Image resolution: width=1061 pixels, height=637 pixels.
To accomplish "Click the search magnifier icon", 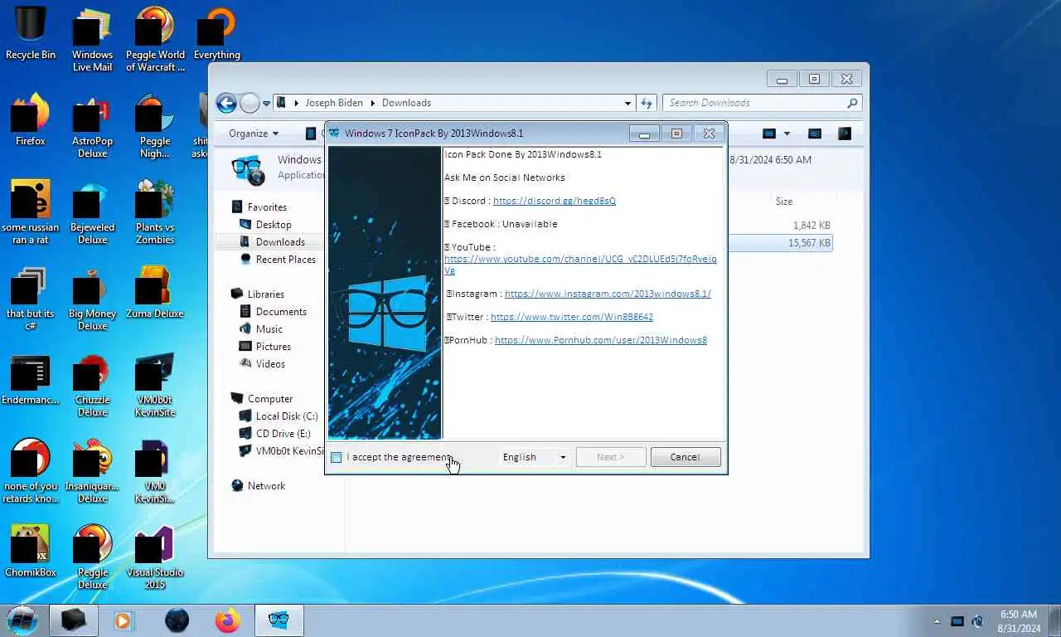I will click(852, 103).
